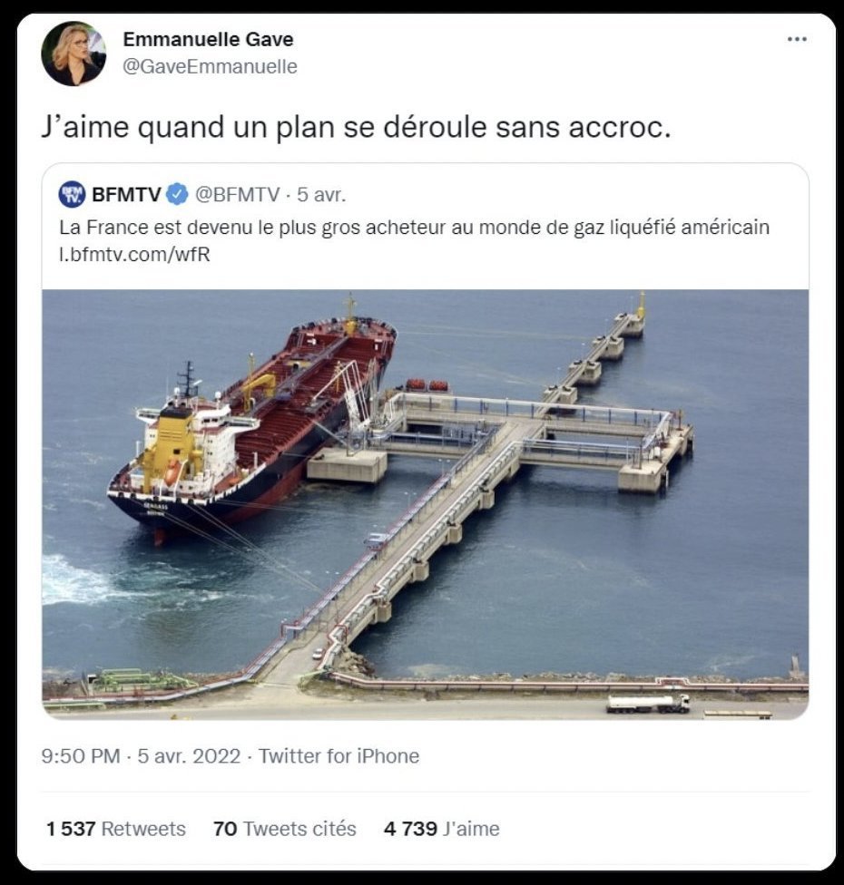Select the tweet text about a plan sans accroc
The image size is (844, 885).
pyautogui.click(x=356, y=126)
